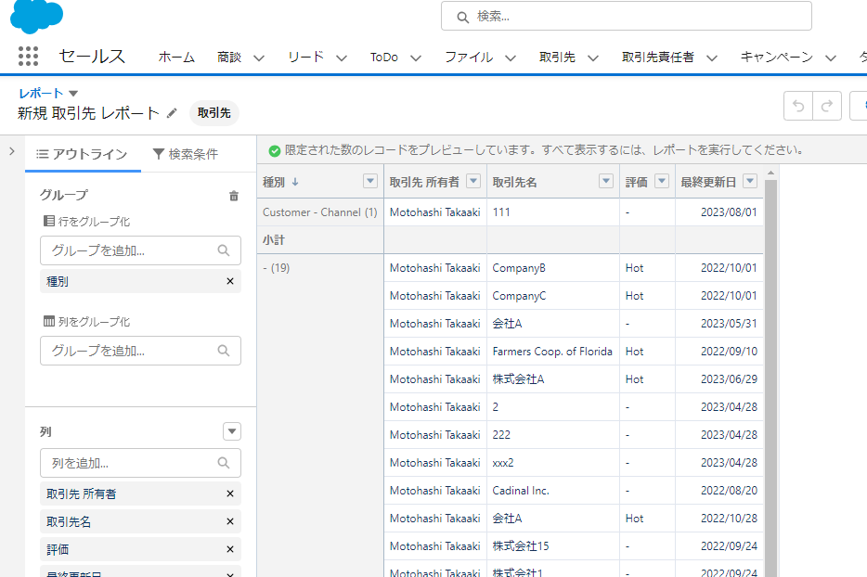
Task: Click the 評価 column pill
Action: coord(140,549)
